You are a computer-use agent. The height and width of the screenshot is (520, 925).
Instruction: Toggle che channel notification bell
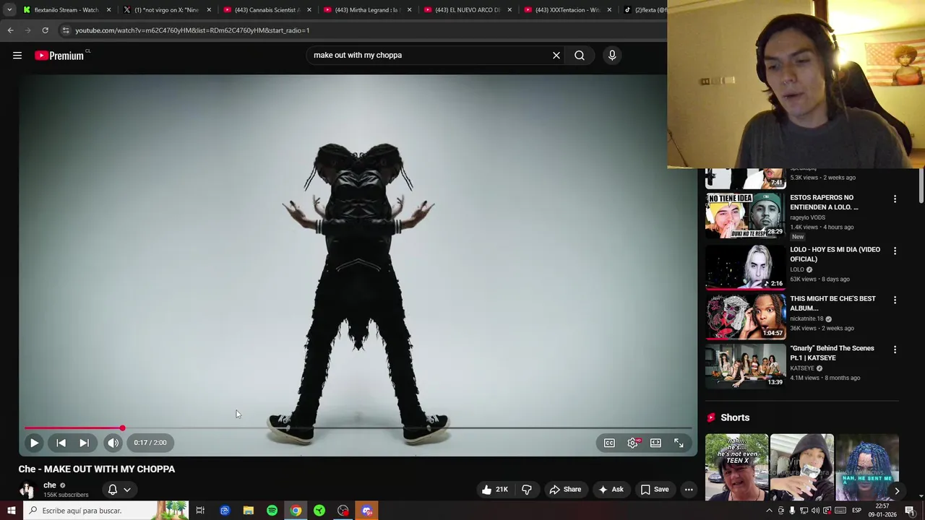[113, 490]
